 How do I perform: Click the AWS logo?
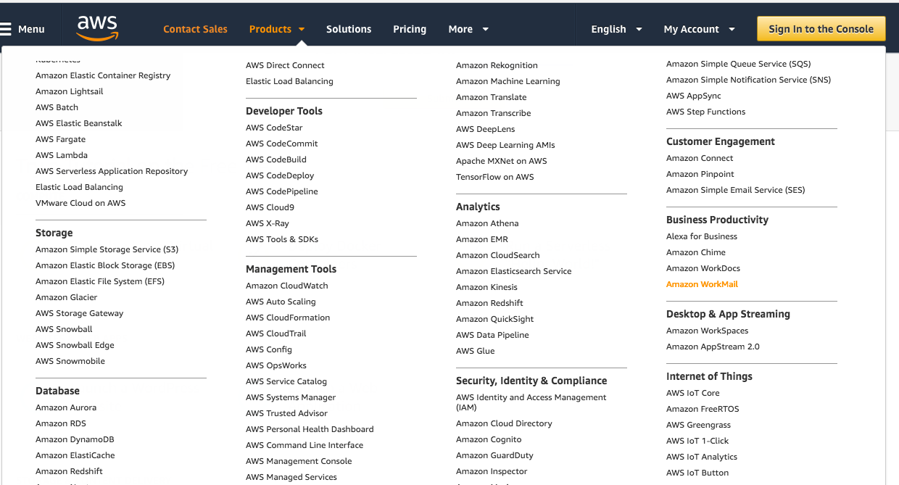[97, 28]
